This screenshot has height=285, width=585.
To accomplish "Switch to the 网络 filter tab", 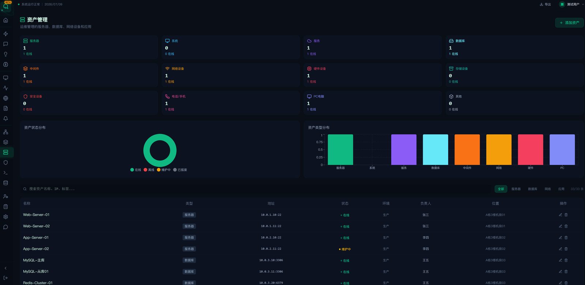I will (x=548, y=189).
